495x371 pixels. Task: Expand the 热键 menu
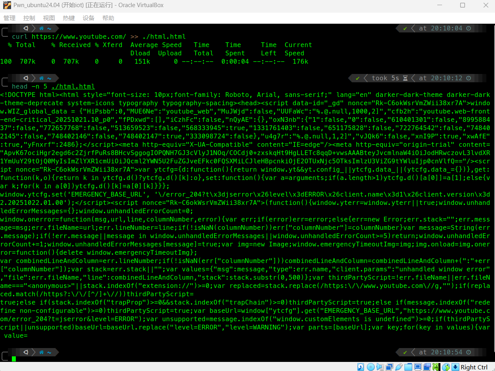coord(69,18)
